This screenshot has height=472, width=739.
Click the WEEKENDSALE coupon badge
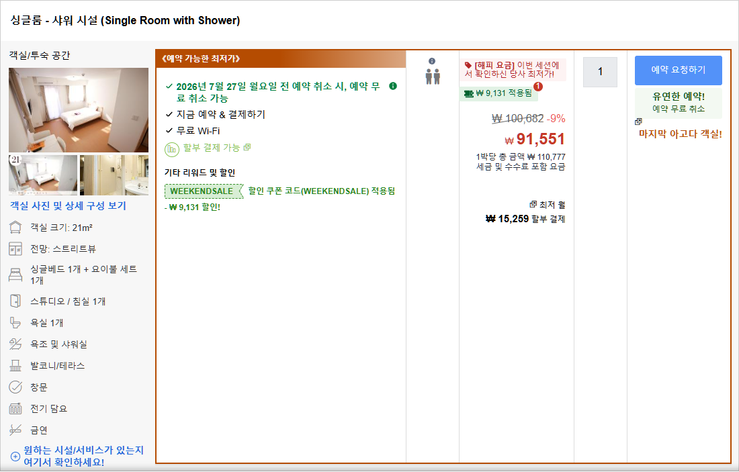click(x=204, y=191)
